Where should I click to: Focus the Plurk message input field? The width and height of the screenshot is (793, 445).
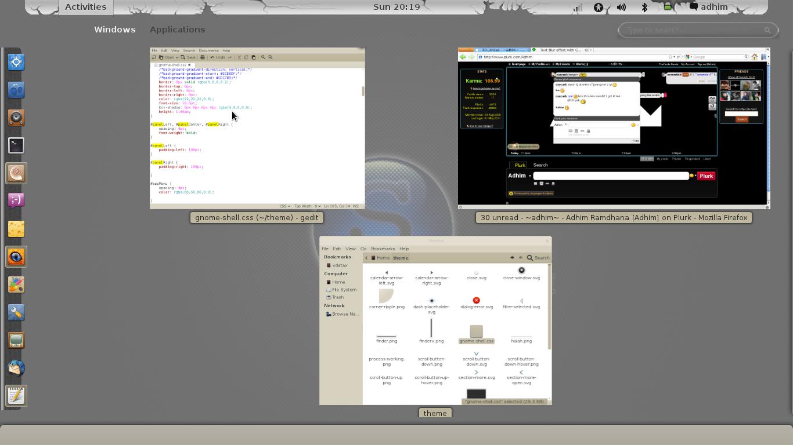pyautogui.click(x=611, y=176)
